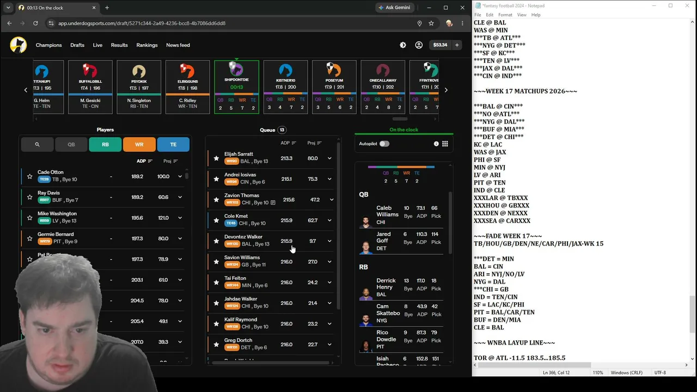Open the Chrome profile avatar
The height and width of the screenshot is (392, 697).
[x=449, y=23]
